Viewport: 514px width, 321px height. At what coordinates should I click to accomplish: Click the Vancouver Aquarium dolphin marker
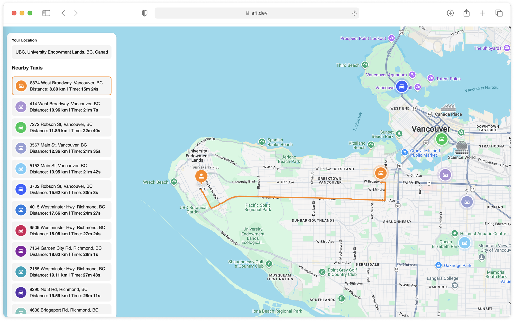click(412, 75)
